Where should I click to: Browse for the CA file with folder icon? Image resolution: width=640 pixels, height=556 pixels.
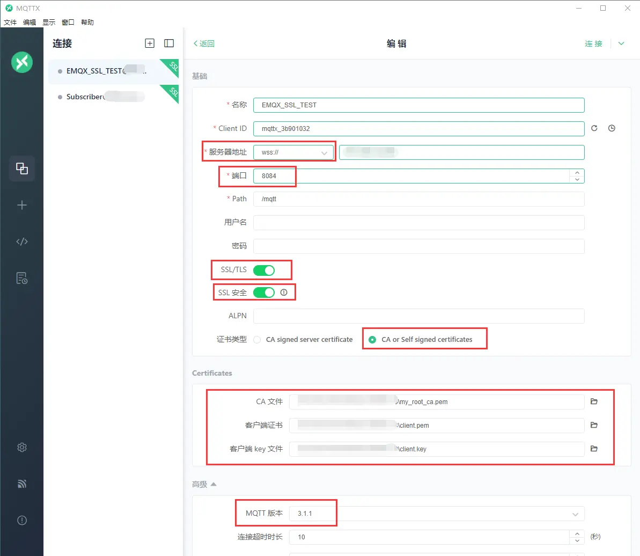click(594, 401)
